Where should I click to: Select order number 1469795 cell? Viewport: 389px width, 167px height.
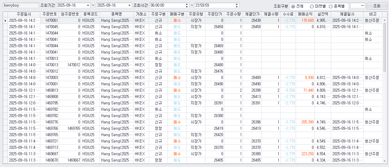tap(50, 103)
